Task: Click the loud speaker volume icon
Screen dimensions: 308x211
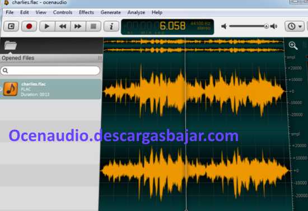Action: pos(274,26)
